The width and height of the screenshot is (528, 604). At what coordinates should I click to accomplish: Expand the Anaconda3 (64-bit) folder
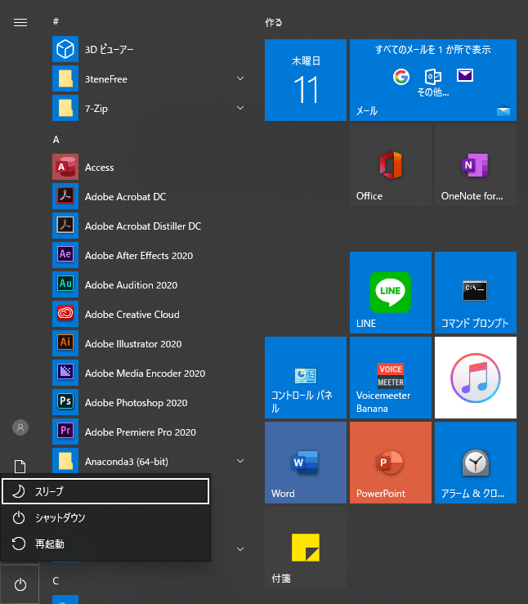[240, 461]
